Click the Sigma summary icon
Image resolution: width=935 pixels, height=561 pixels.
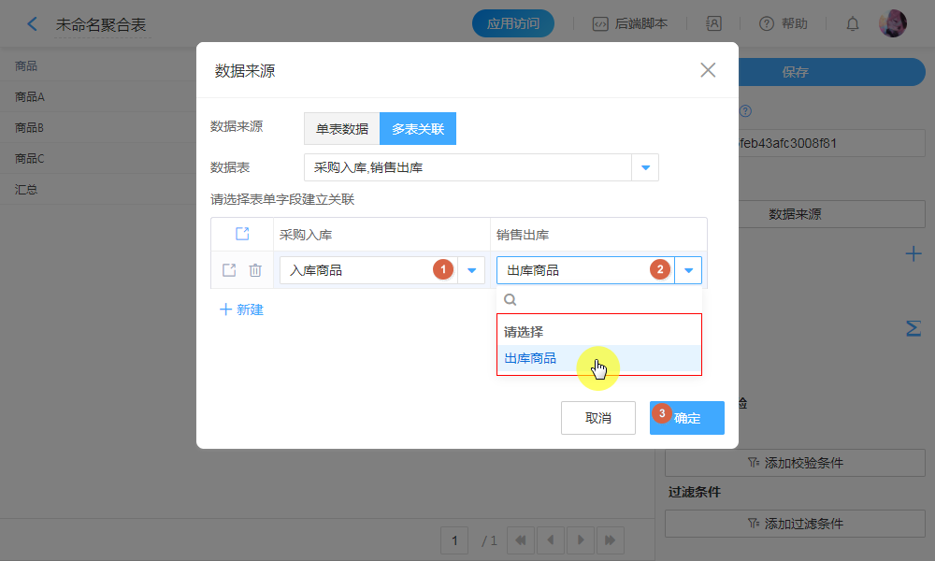pos(913,329)
